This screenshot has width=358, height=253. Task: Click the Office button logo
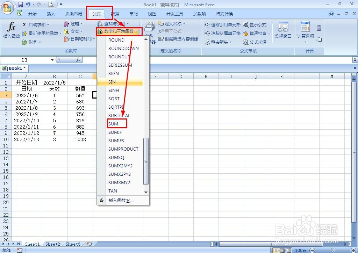click(7, 8)
